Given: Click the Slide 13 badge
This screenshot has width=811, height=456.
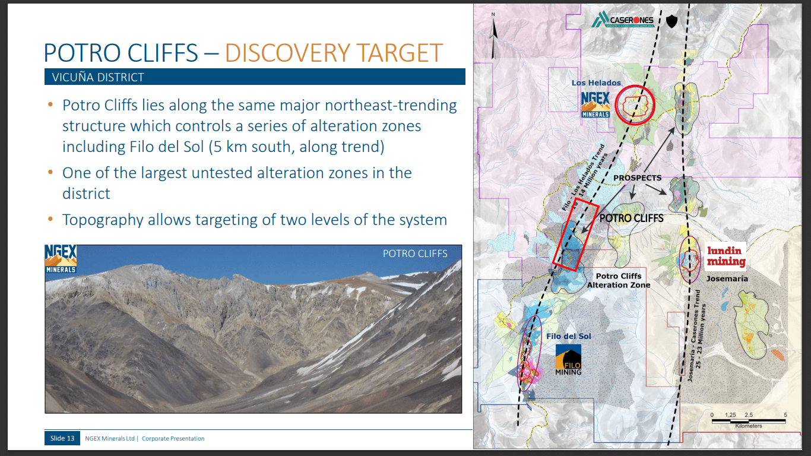Looking at the screenshot, I should [62, 438].
